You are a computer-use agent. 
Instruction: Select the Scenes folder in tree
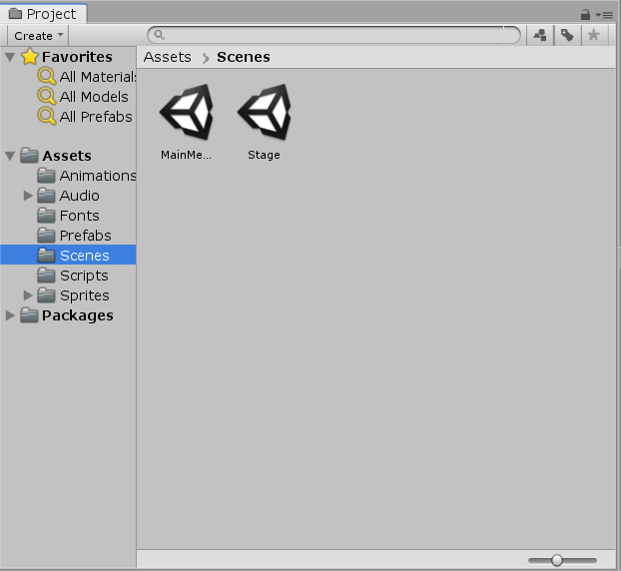pos(68,256)
